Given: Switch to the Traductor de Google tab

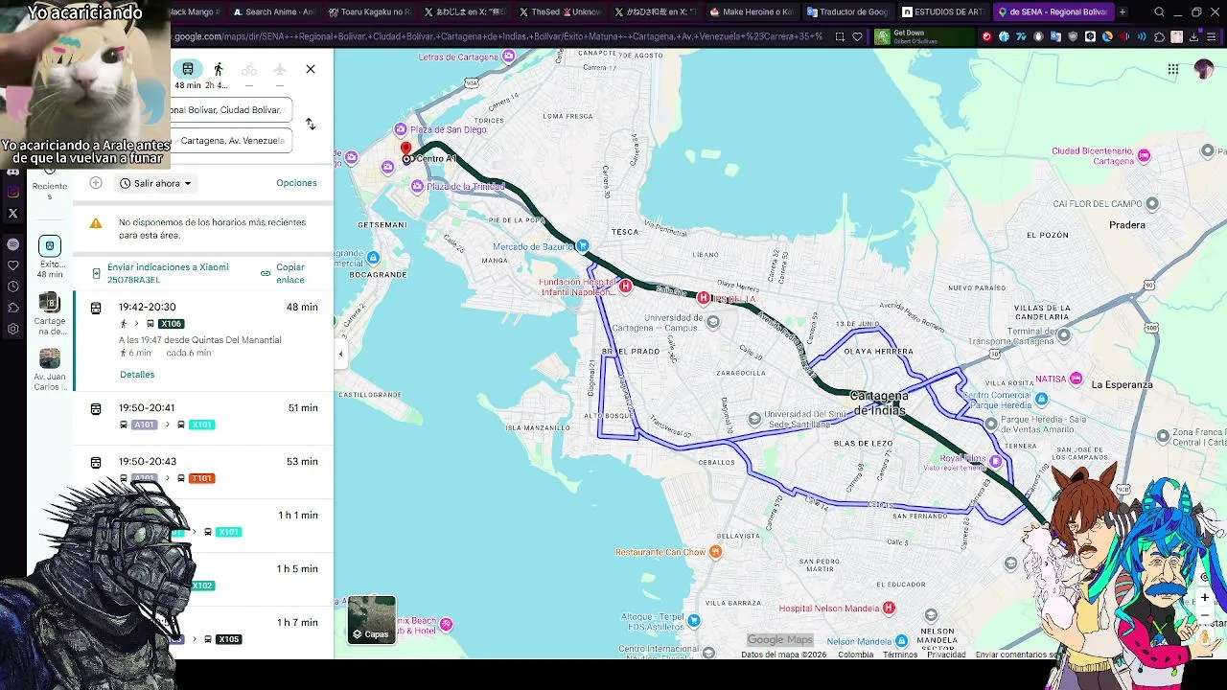Looking at the screenshot, I should tap(847, 11).
